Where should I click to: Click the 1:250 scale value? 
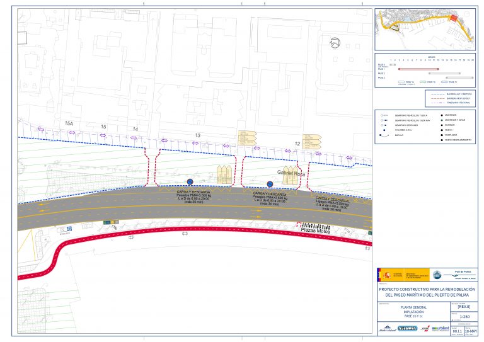click(x=464, y=317)
